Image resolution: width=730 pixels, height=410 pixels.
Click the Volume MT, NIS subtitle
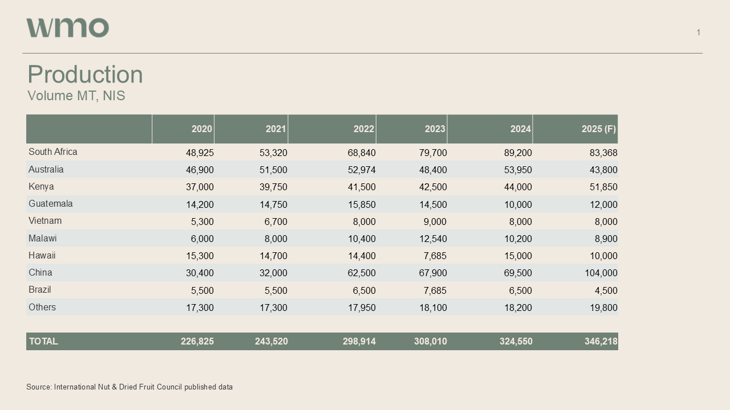pos(76,96)
